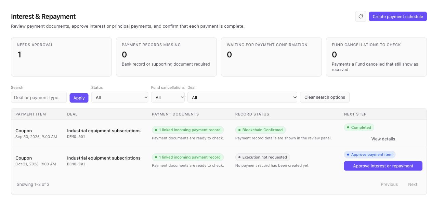This screenshot has width=431, height=205.
Task: Expand the Deal filter dropdown
Action: click(x=243, y=97)
